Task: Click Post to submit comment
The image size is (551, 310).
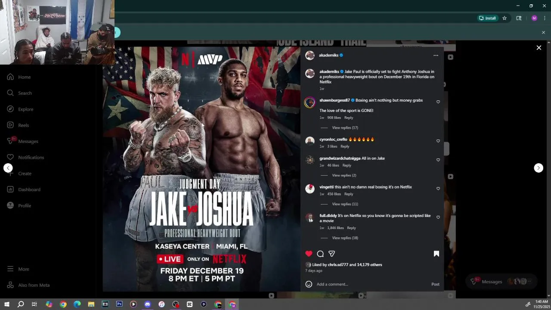Action: [x=435, y=284]
